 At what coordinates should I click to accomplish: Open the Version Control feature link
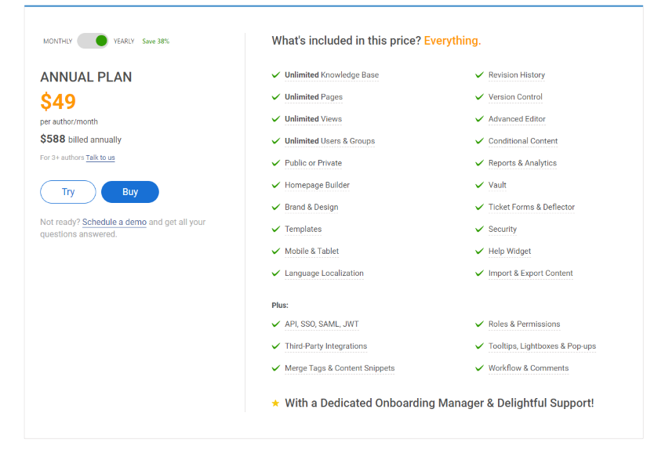515,97
